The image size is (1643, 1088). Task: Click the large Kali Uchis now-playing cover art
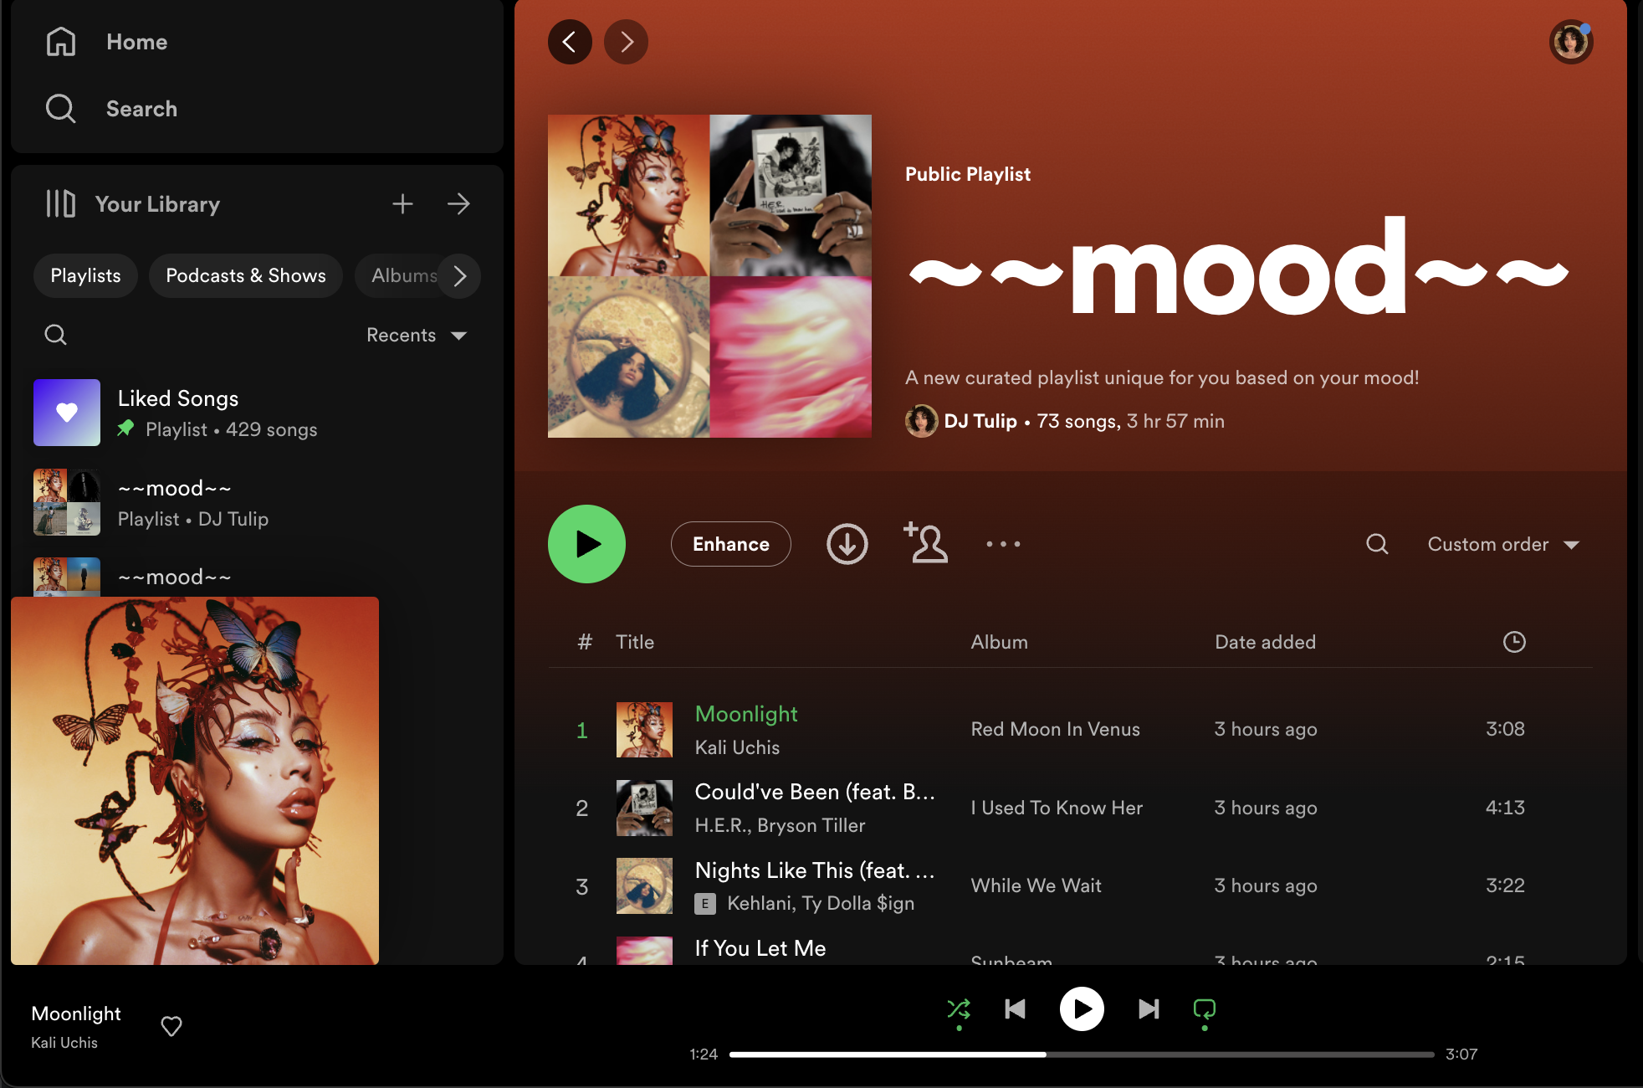coord(195,781)
